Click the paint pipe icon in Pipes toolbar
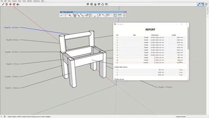Screen dimensions: 209x118 pos(99,15)
